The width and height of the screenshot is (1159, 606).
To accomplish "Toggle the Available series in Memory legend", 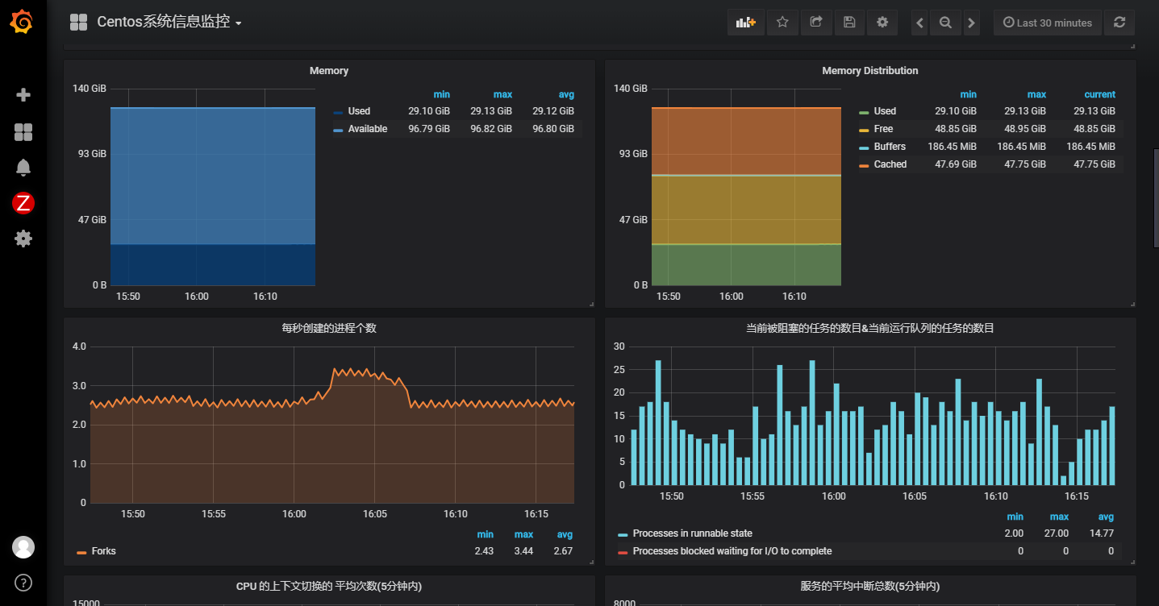I will point(367,129).
